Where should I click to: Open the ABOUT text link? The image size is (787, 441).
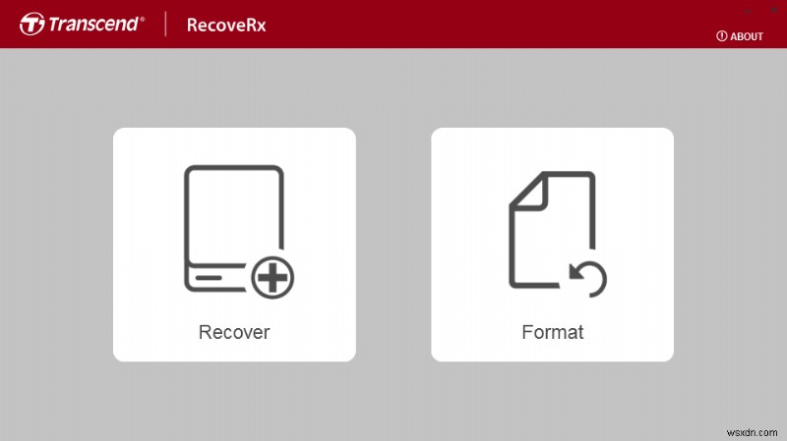point(747,36)
